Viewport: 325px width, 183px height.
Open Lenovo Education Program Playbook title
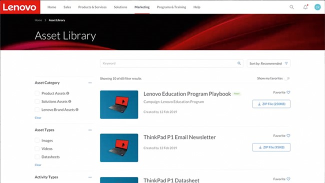[187, 94]
